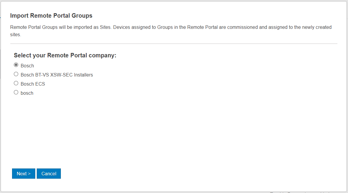Click the "Bosch ECS" label text
Screen dimensions: 348x193
[x=33, y=84]
